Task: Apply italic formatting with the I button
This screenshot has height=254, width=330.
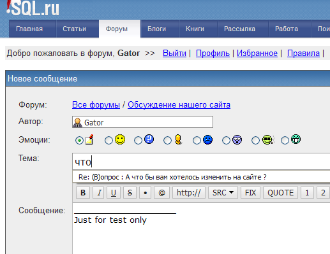Action: 99,193
